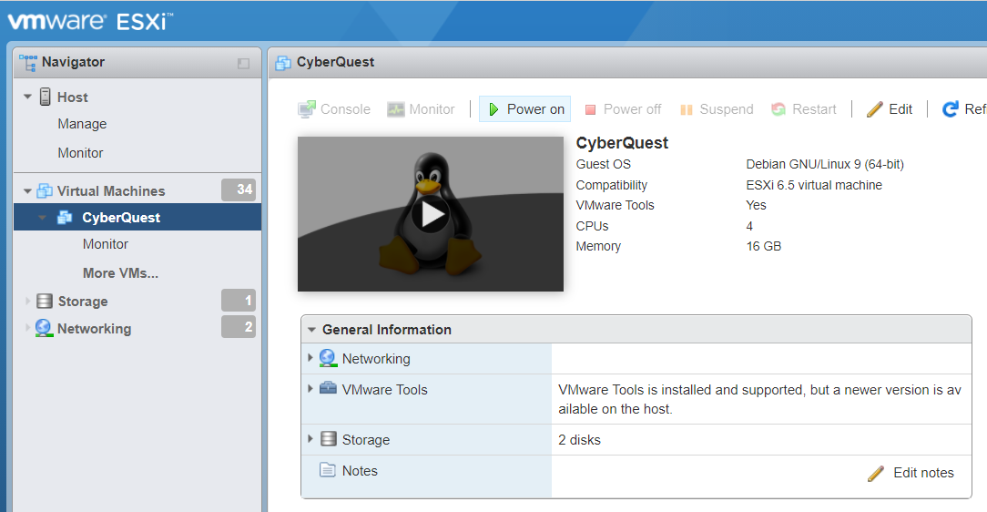The image size is (987, 512).
Task: Click the Restart icon in toolbar
Action: [x=778, y=109]
